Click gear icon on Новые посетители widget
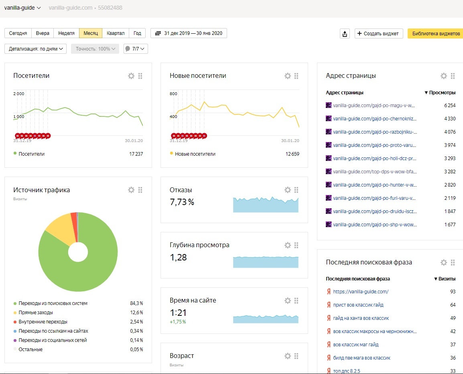463x374 pixels. (287, 76)
